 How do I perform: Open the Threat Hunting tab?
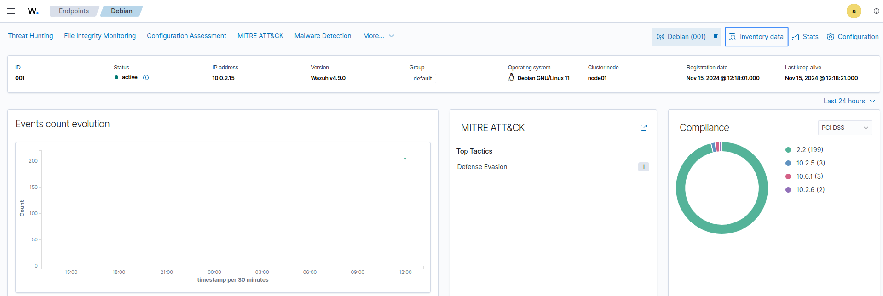coord(30,36)
